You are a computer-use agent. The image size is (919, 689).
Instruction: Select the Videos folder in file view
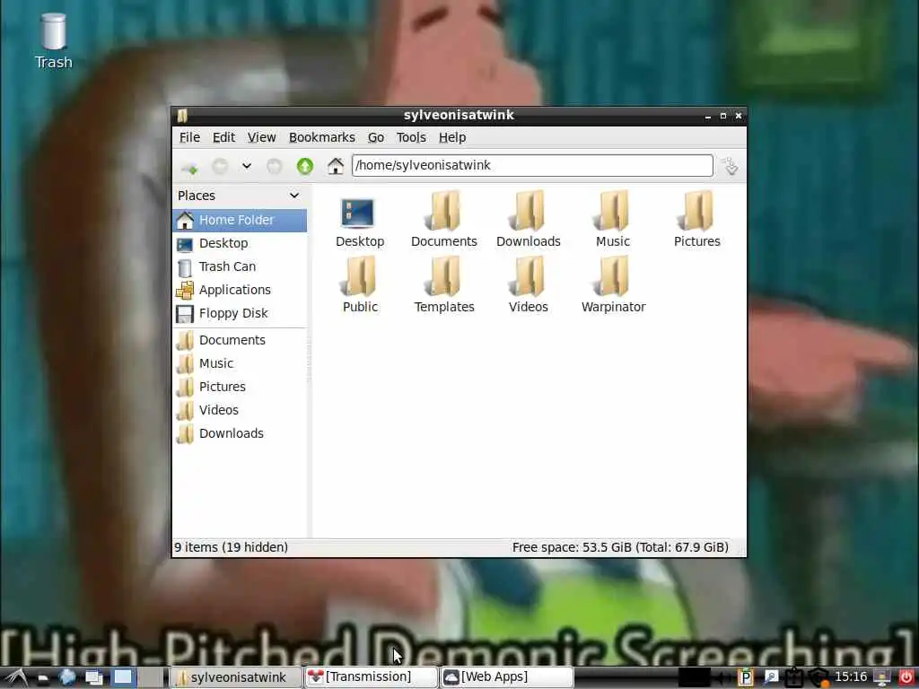(528, 286)
